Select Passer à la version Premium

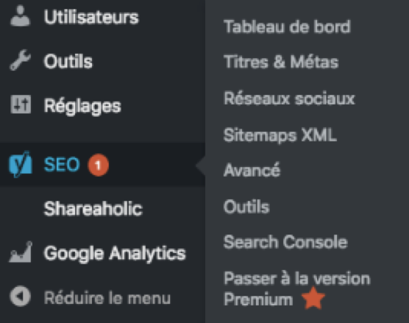tap(297, 289)
